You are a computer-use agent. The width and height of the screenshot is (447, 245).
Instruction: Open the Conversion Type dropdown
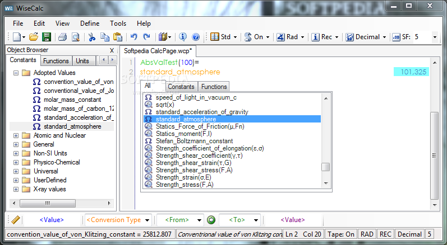tap(147, 220)
